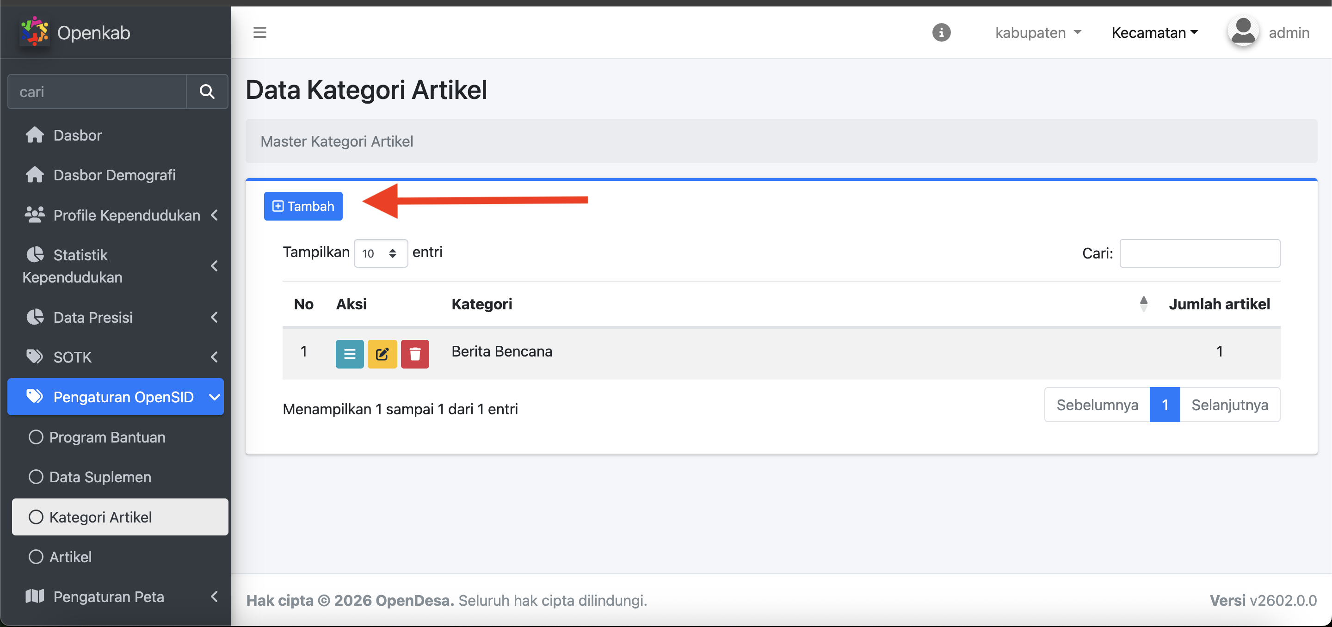Go to Artikel in the sidebar submenu
This screenshot has height=627, width=1332.
coord(70,557)
